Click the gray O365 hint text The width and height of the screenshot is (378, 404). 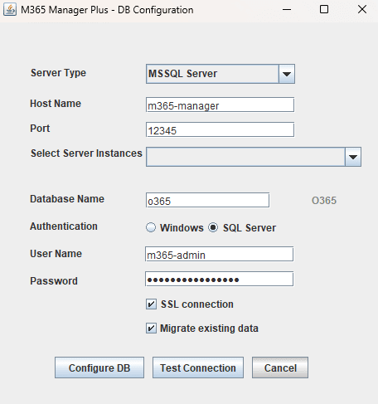(324, 201)
